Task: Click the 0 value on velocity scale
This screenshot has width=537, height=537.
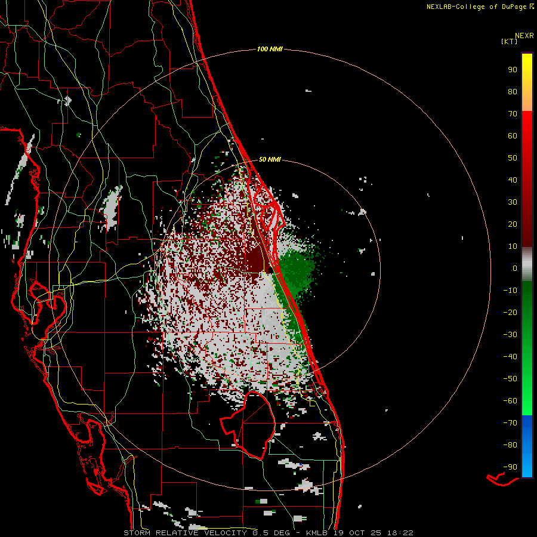Action: (515, 268)
